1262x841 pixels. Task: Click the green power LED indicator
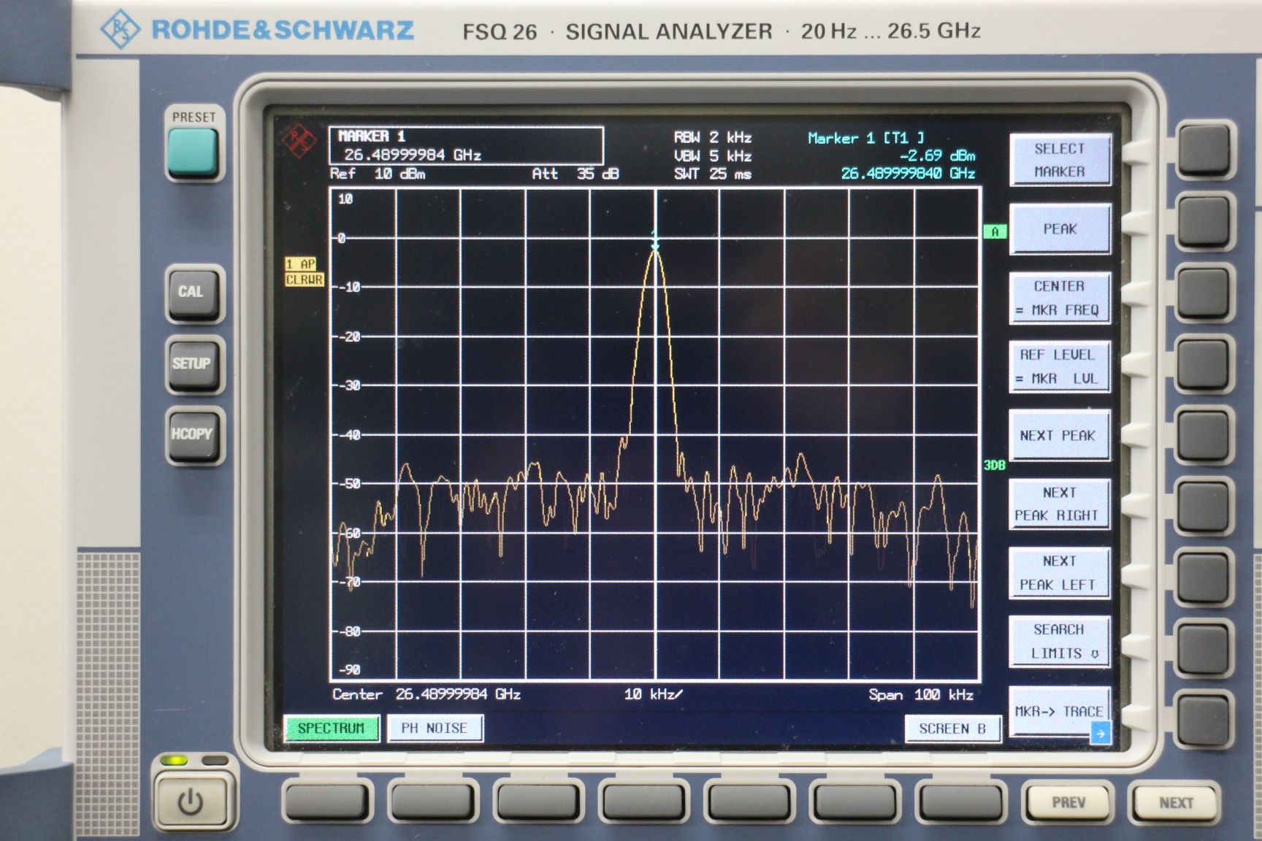[175, 761]
